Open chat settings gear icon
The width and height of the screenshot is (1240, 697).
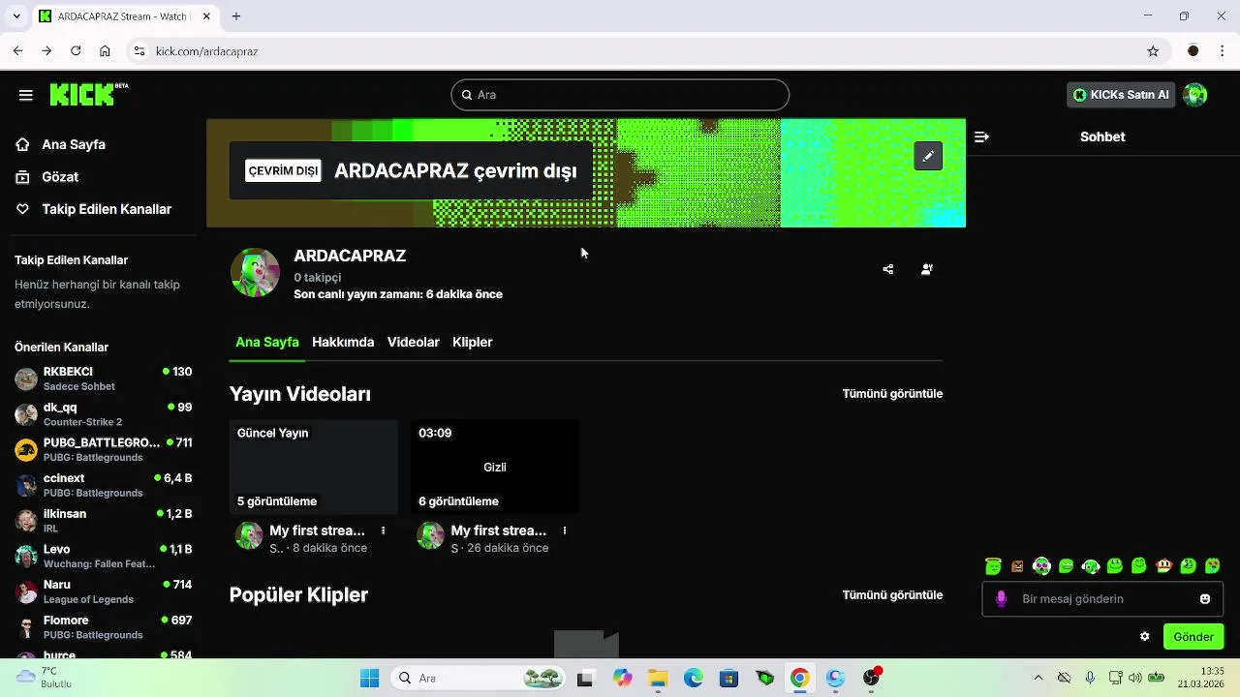[1145, 637]
